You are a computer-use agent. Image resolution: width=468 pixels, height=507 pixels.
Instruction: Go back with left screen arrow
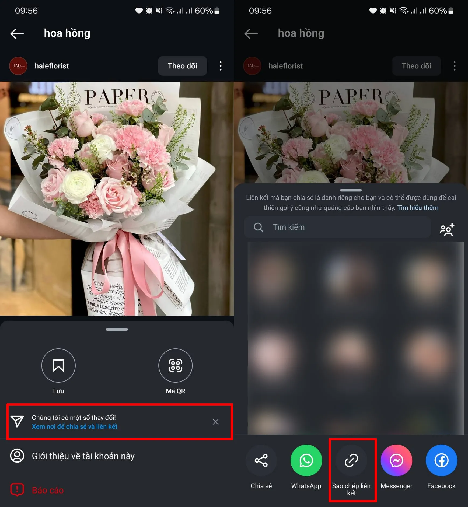(17, 34)
